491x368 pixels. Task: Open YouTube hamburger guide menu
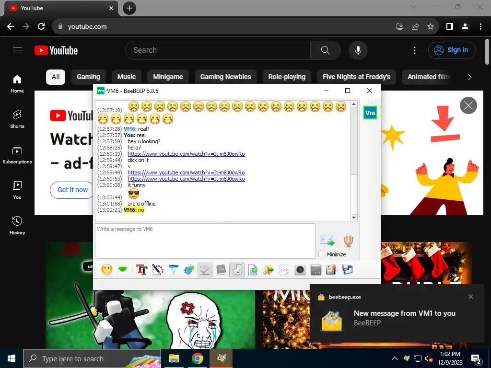(17, 50)
